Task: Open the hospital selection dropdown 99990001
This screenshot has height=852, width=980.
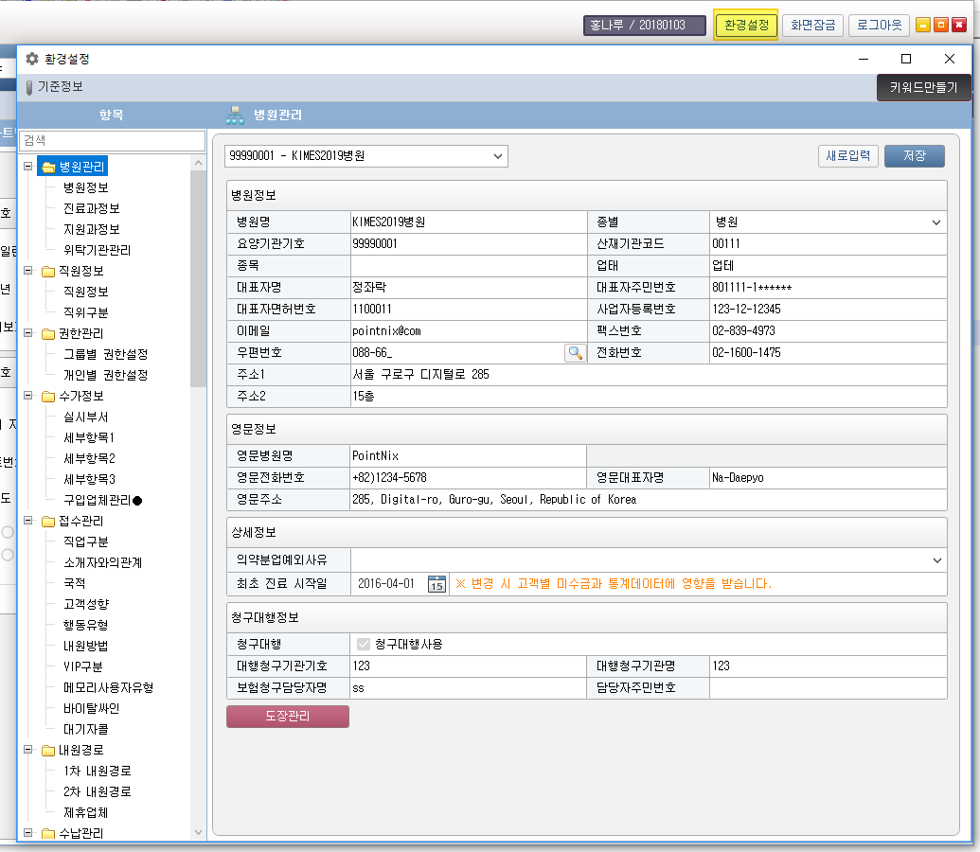Action: pyautogui.click(x=498, y=155)
